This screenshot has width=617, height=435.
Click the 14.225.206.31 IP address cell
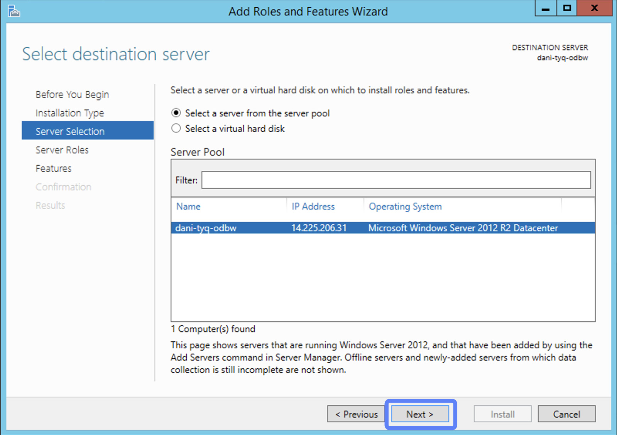pyautogui.click(x=319, y=228)
